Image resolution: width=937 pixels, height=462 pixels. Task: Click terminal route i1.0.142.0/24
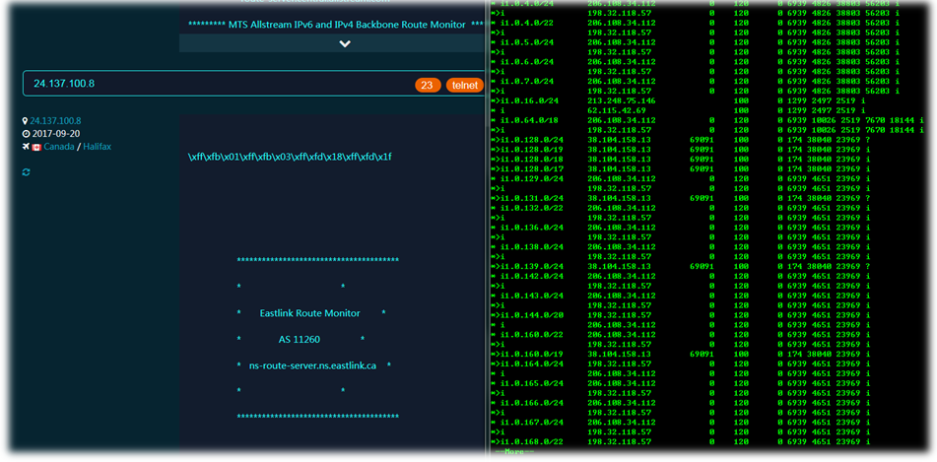click(x=531, y=276)
